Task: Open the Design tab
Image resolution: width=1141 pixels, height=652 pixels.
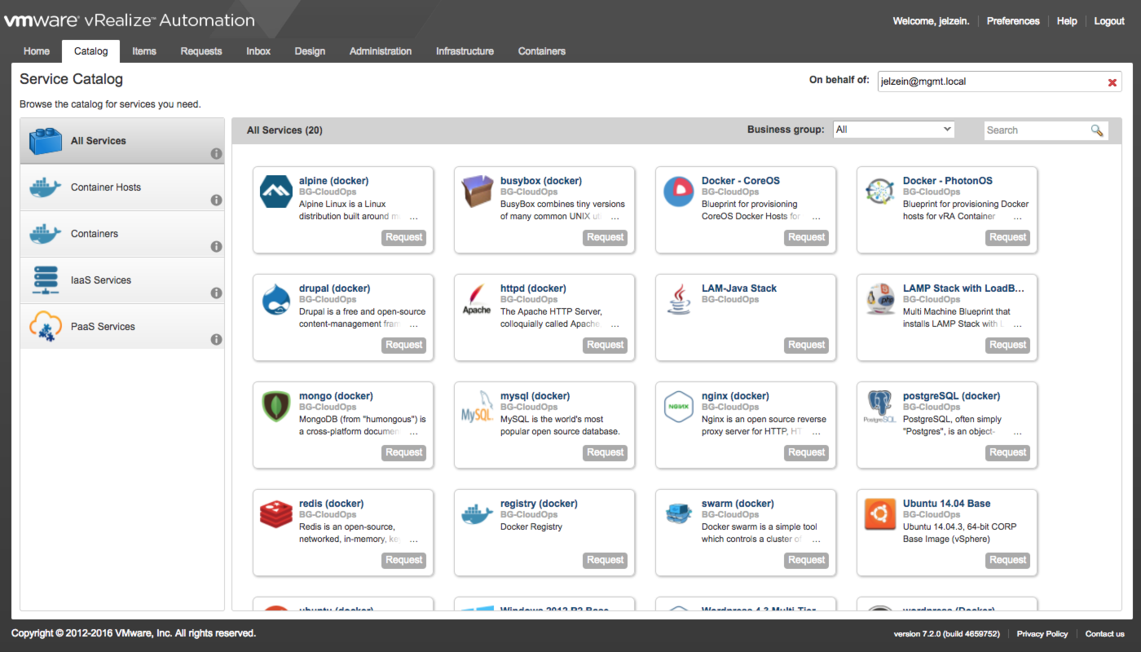Action: (310, 51)
